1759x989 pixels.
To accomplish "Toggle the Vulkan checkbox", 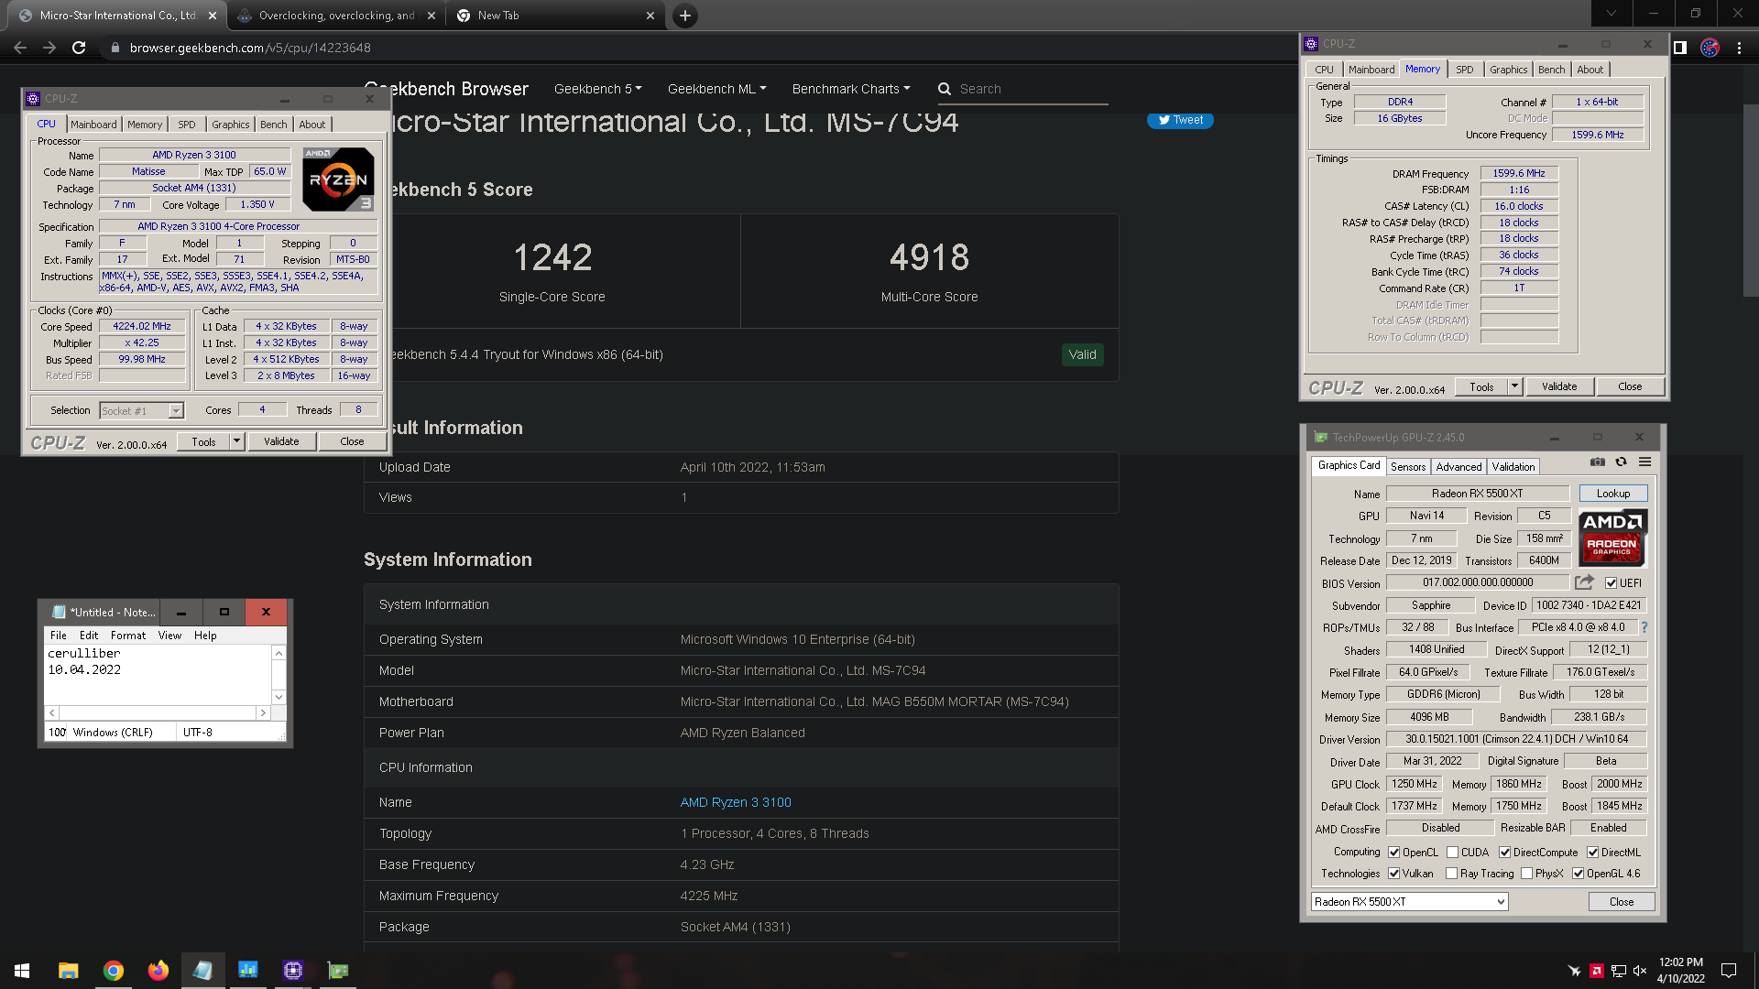I will [1393, 874].
